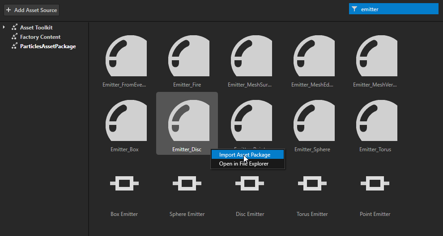Select the Emitter_Fire asset icon
The image size is (443, 236).
coord(189,56)
